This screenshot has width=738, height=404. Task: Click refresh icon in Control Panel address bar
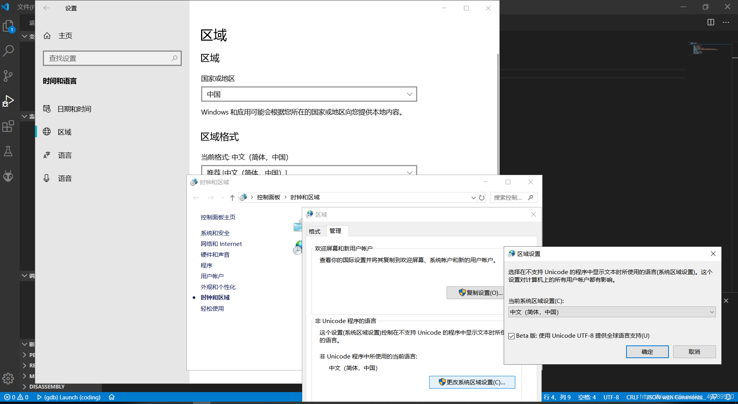[x=482, y=197]
